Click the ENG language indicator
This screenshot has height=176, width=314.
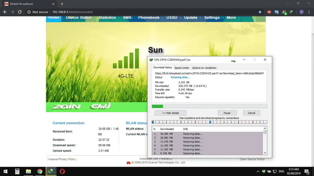282,172
